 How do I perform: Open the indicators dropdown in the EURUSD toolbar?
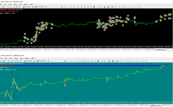[x=105, y=7]
